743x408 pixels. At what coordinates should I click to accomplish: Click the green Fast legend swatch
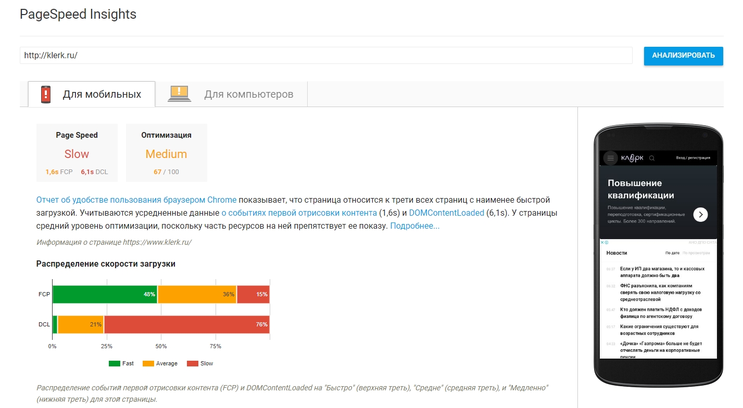(115, 363)
